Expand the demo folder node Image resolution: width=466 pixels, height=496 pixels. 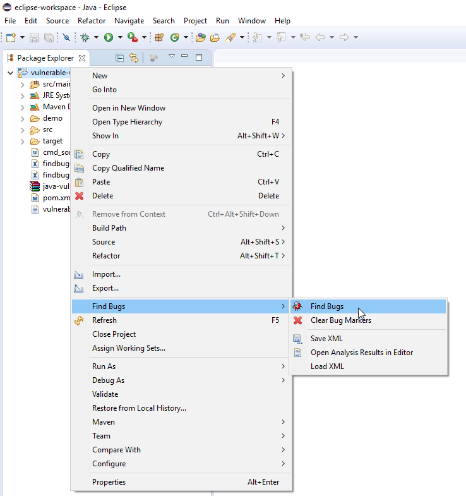(x=22, y=119)
